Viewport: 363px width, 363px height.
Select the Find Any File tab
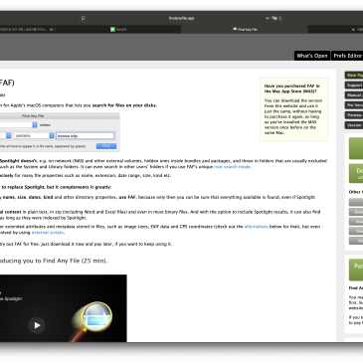(x=245, y=29)
